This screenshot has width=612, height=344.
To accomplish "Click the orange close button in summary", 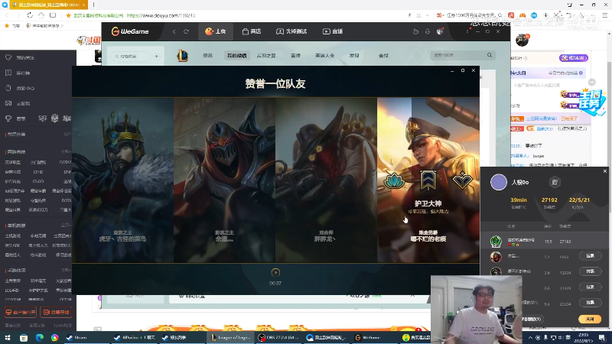I will tap(590, 319).
